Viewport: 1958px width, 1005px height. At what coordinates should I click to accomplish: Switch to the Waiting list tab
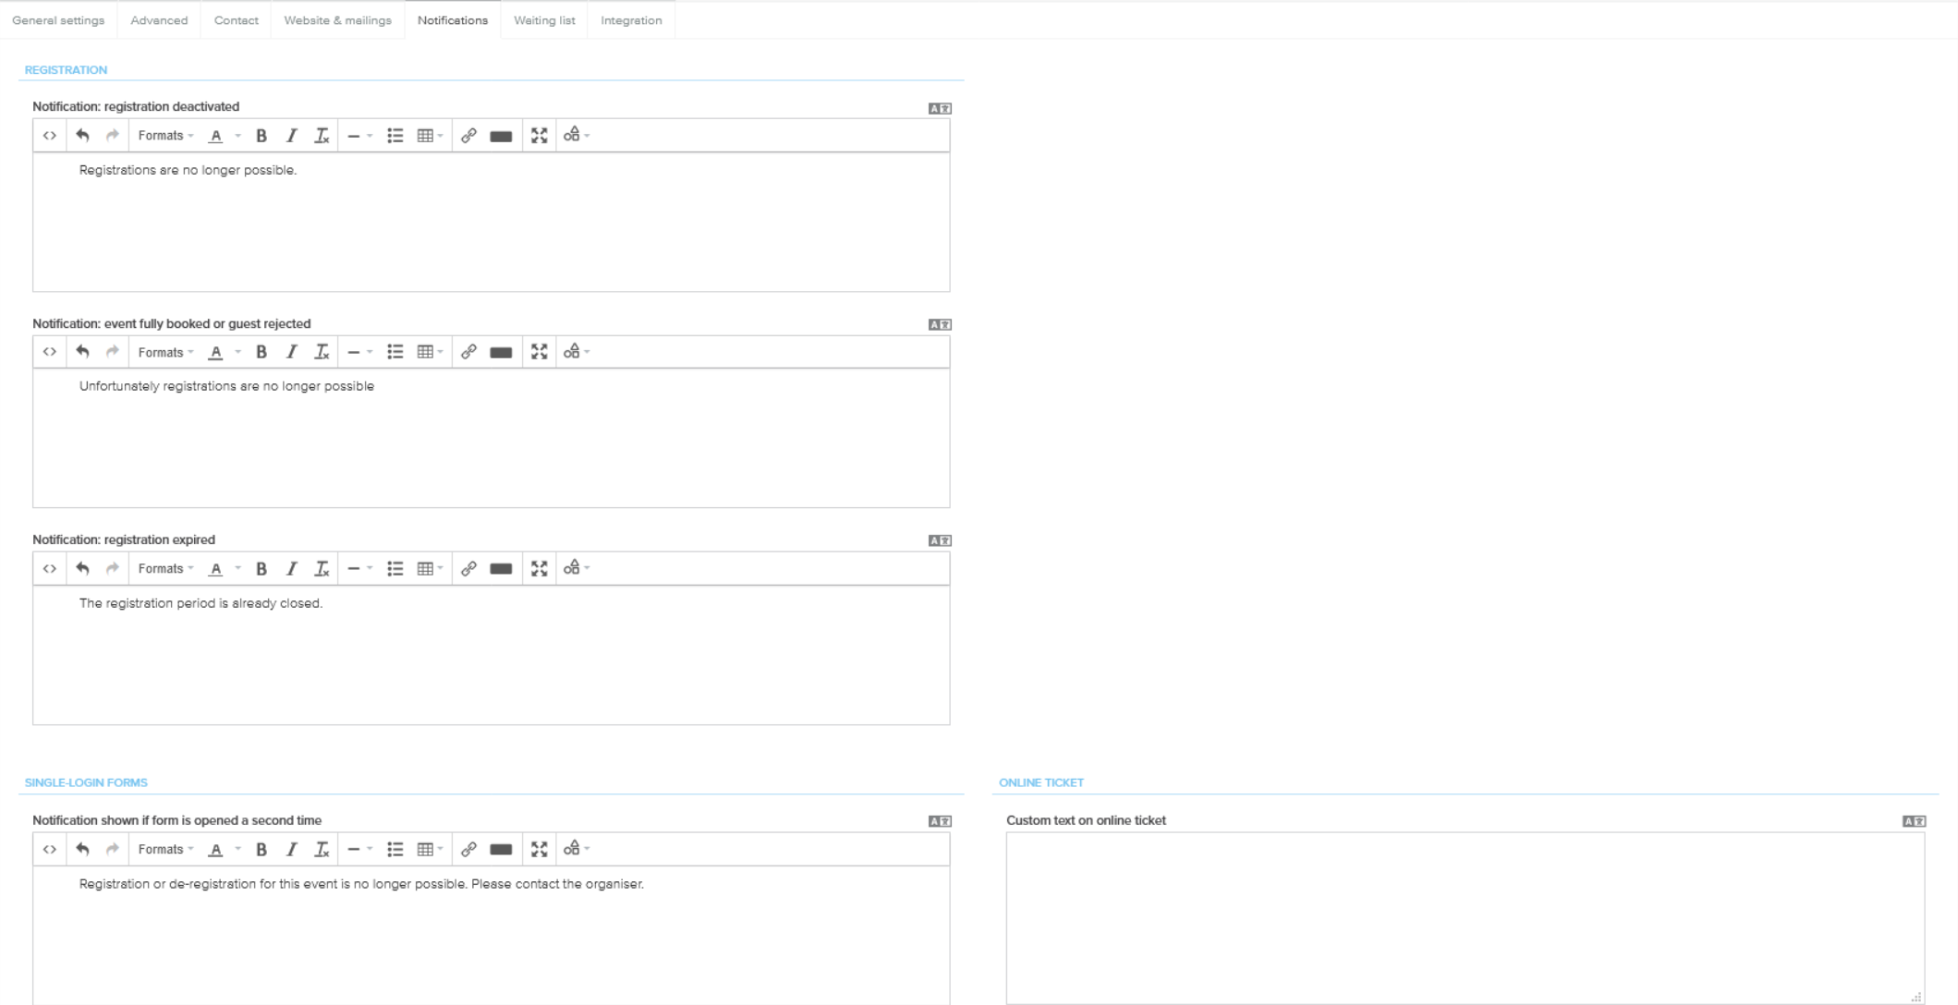(x=544, y=20)
